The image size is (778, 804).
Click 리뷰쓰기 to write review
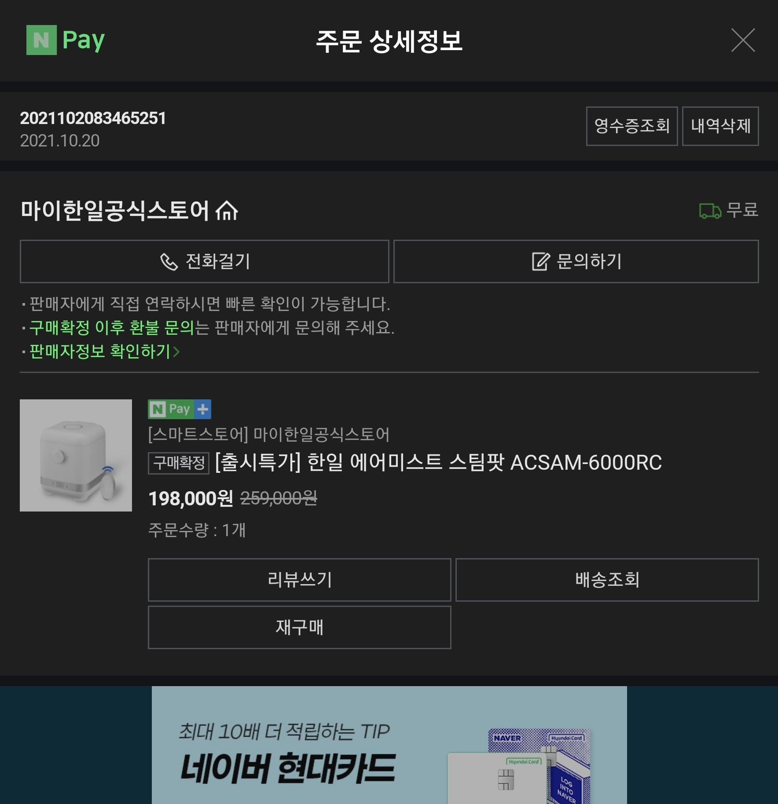(x=300, y=580)
